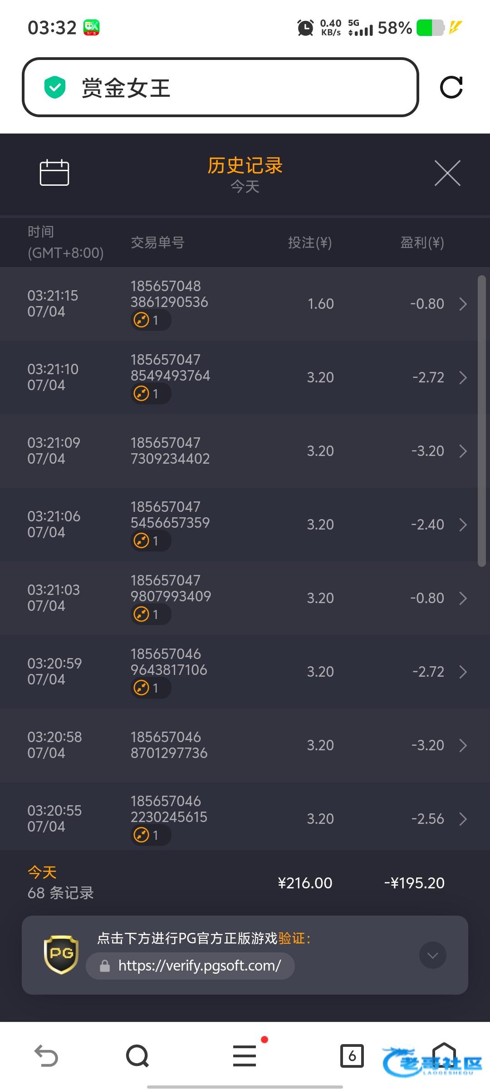Open details chevron for 03:21:09 record
Viewport: 490px width, 1090px height.
point(463,451)
